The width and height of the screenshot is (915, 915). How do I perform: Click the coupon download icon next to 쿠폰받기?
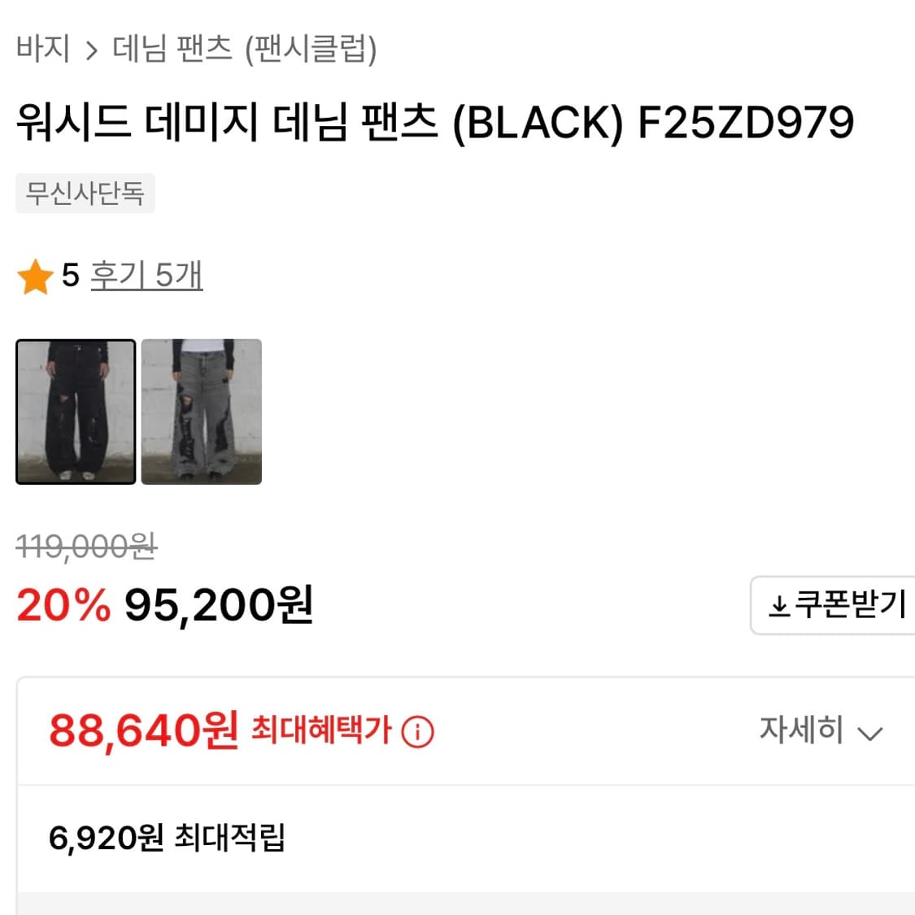point(779,604)
